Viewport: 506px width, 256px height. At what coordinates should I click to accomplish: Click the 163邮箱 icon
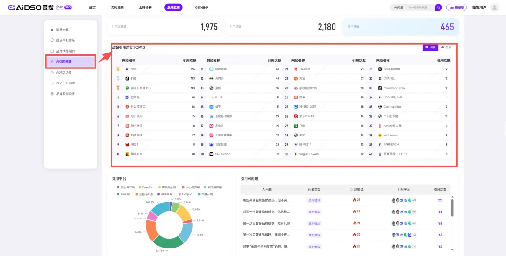click(296, 69)
